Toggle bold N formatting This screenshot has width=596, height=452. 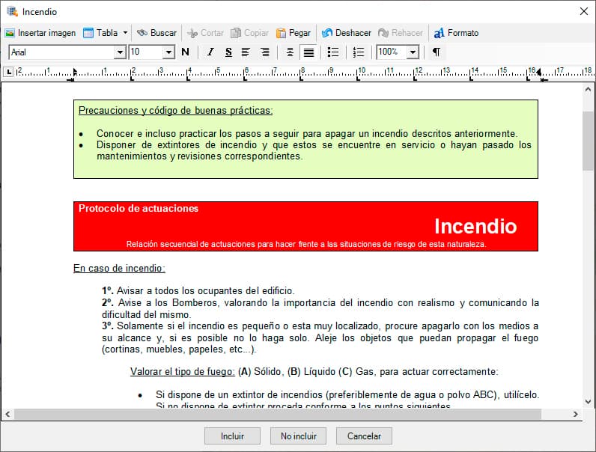tap(185, 52)
